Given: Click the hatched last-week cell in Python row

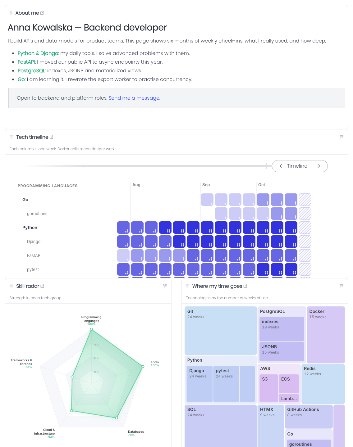Looking at the screenshot, I should point(305,228).
